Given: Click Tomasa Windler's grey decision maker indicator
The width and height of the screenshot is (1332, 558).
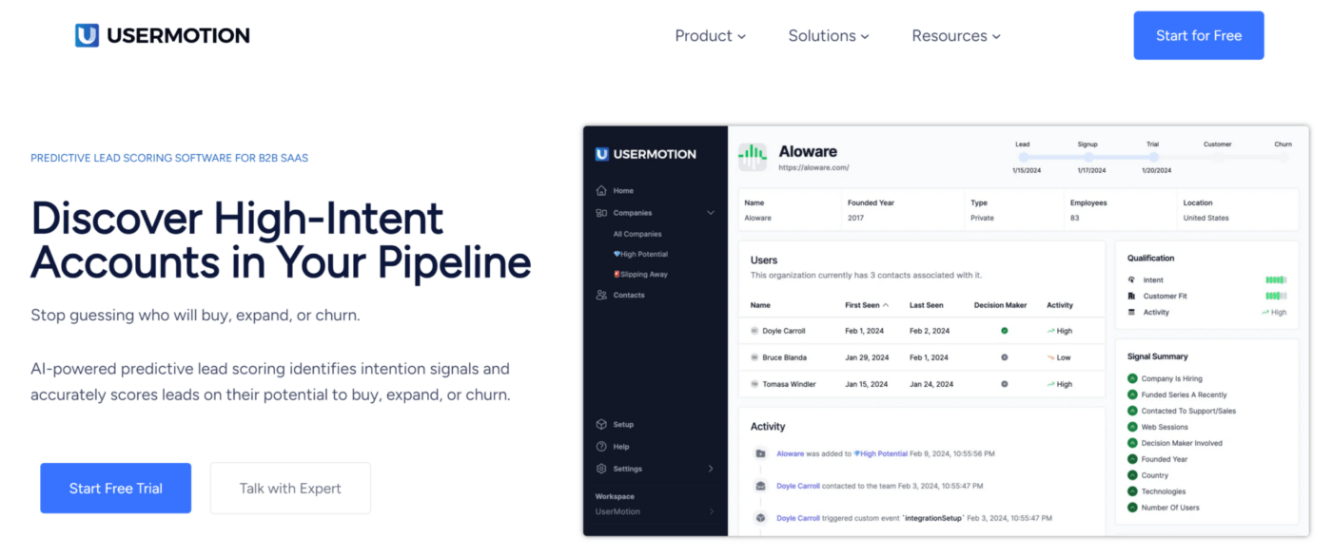Looking at the screenshot, I should [x=1004, y=384].
